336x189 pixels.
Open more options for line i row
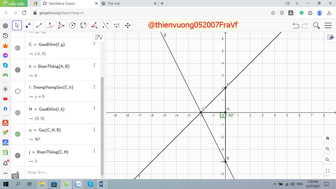(x=94, y=87)
